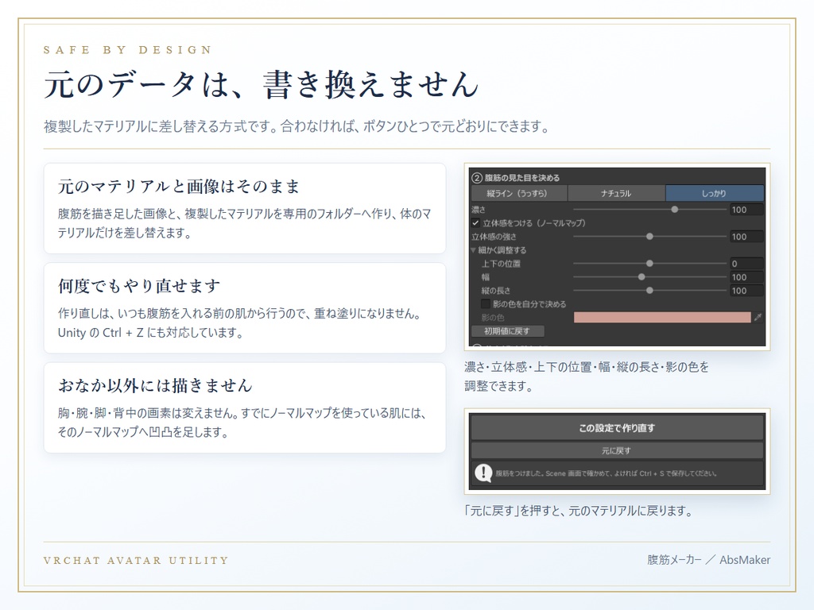814x610 pixels.
Task: Click the caption starting 濃さ・立体感・上下の位置
Action: pyautogui.click(x=587, y=376)
